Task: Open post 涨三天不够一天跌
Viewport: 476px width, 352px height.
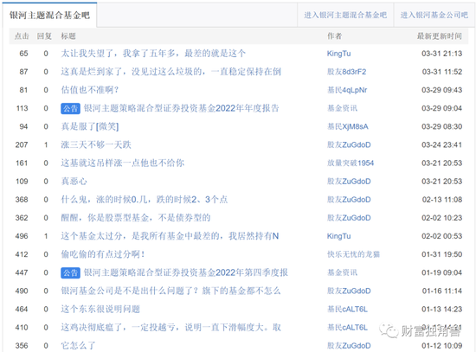Action: coord(96,144)
